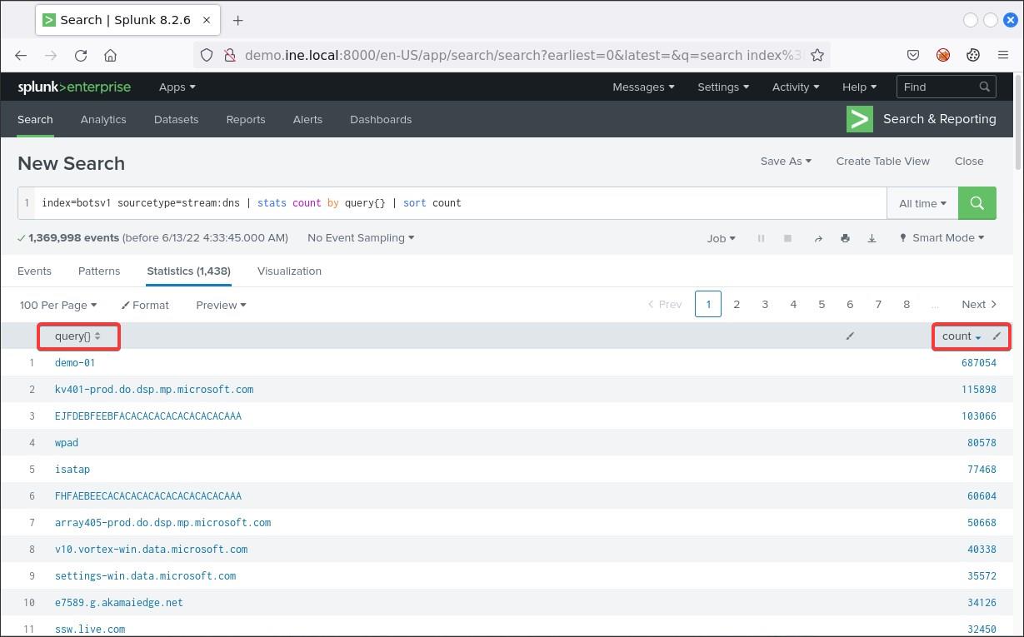The height and width of the screenshot is (637, 1024).
Task: Open Dashboards in the navigation bar
Action: 381,119
